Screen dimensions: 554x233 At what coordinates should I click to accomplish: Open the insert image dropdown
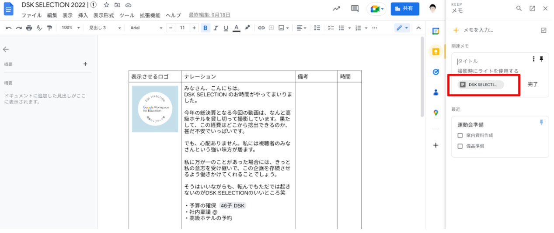tap(284, 28)
